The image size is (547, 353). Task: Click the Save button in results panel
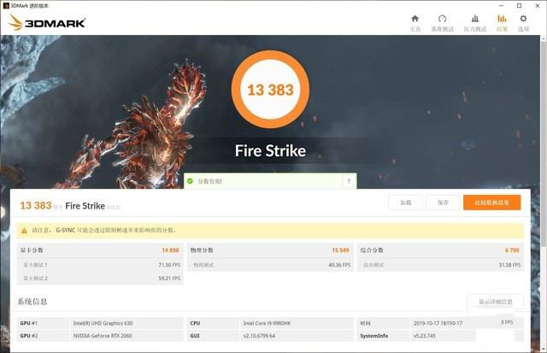(x=443, y=203)
